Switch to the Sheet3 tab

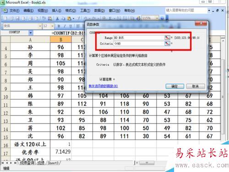coord(53,163)
